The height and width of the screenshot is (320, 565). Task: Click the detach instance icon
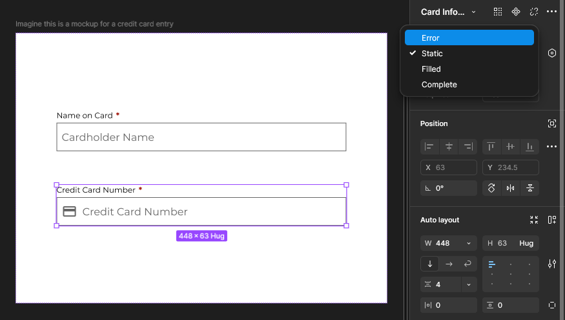[x=533, y=12]
